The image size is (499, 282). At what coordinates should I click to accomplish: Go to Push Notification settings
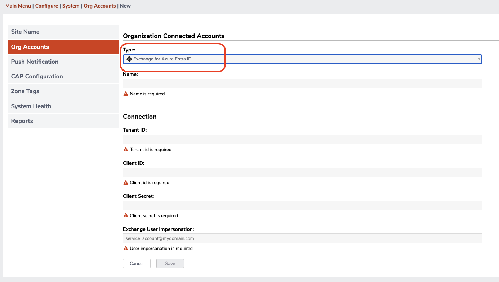pyautogui.click(x=63, y=62)
